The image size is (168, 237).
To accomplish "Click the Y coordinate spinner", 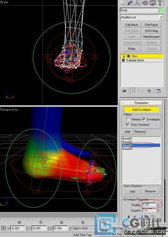I will [x=48, y=228].
